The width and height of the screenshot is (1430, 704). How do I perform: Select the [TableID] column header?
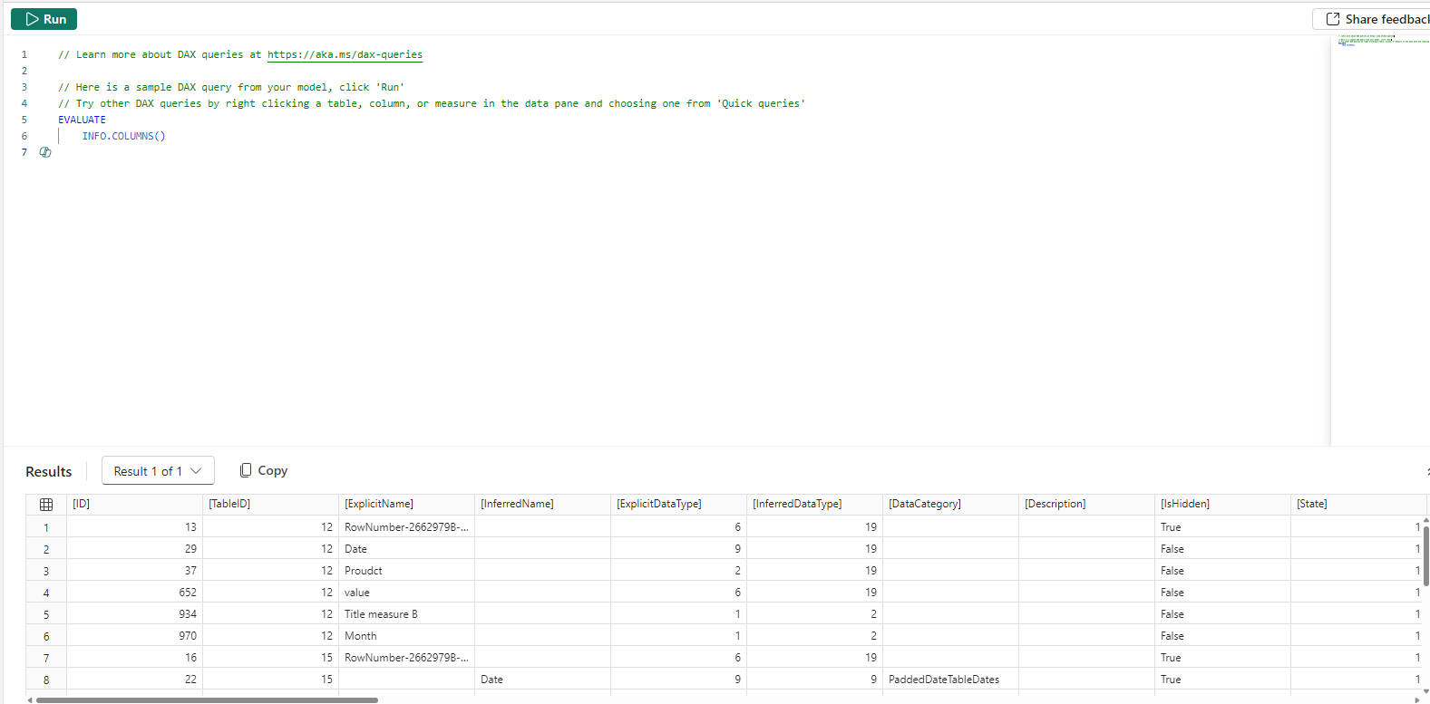(x=270, y=504)
